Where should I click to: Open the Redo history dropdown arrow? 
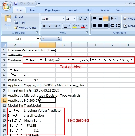33,4
